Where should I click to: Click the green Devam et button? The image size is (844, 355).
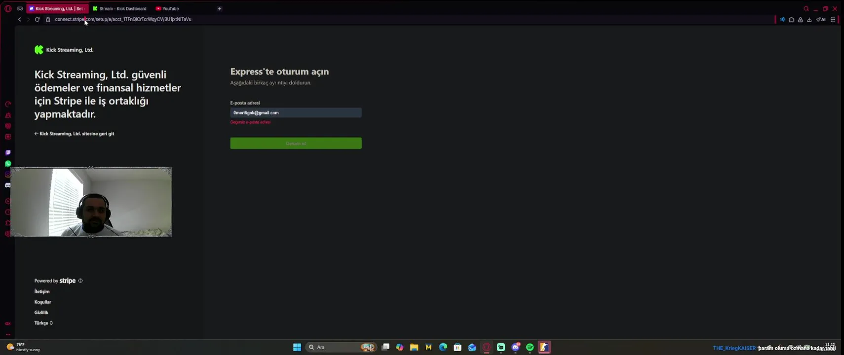(296, 143)
